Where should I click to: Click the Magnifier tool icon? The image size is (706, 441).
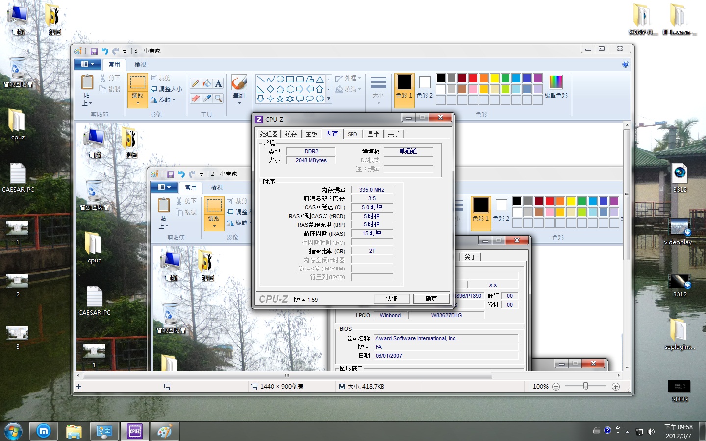219,98
